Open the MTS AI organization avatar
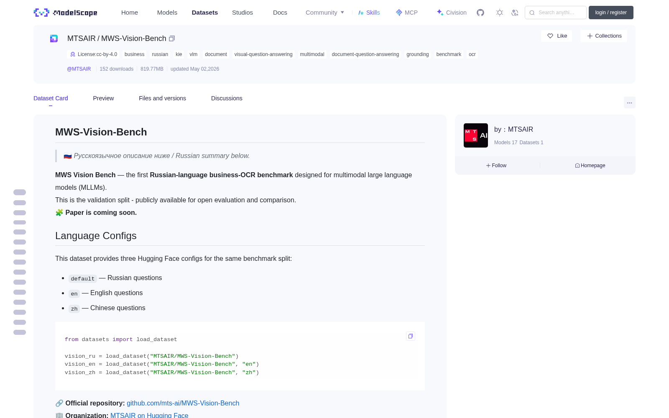This screenshot has width=669, height=418. [476, 135]
